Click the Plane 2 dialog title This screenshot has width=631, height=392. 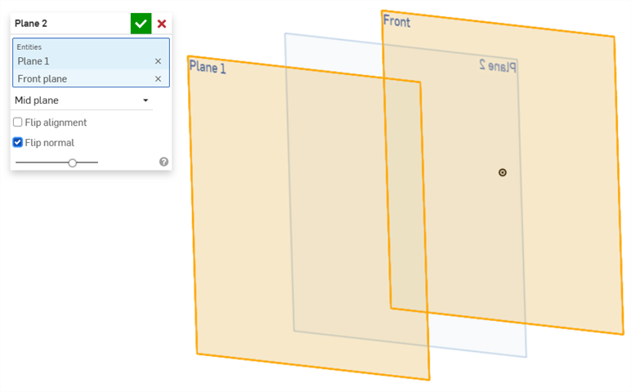31,24
